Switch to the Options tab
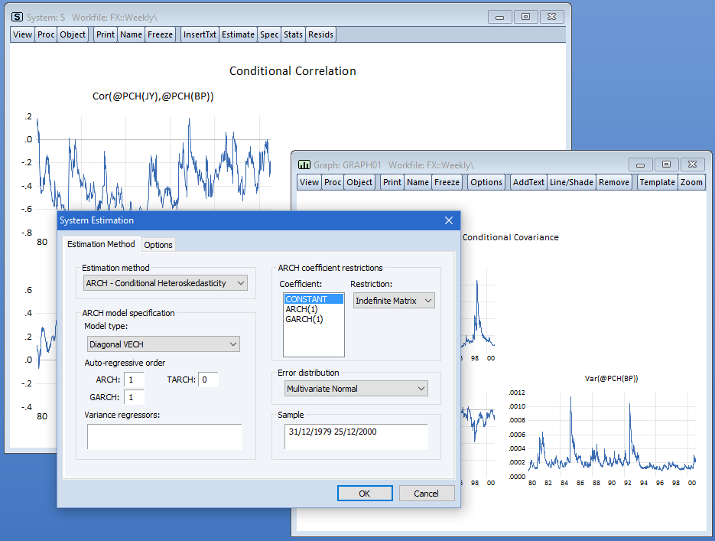 [x=158, y=245]
